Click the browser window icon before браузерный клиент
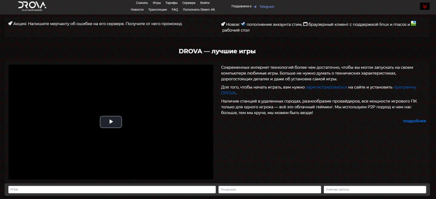The image size is (436, 199). click(305, 23)
